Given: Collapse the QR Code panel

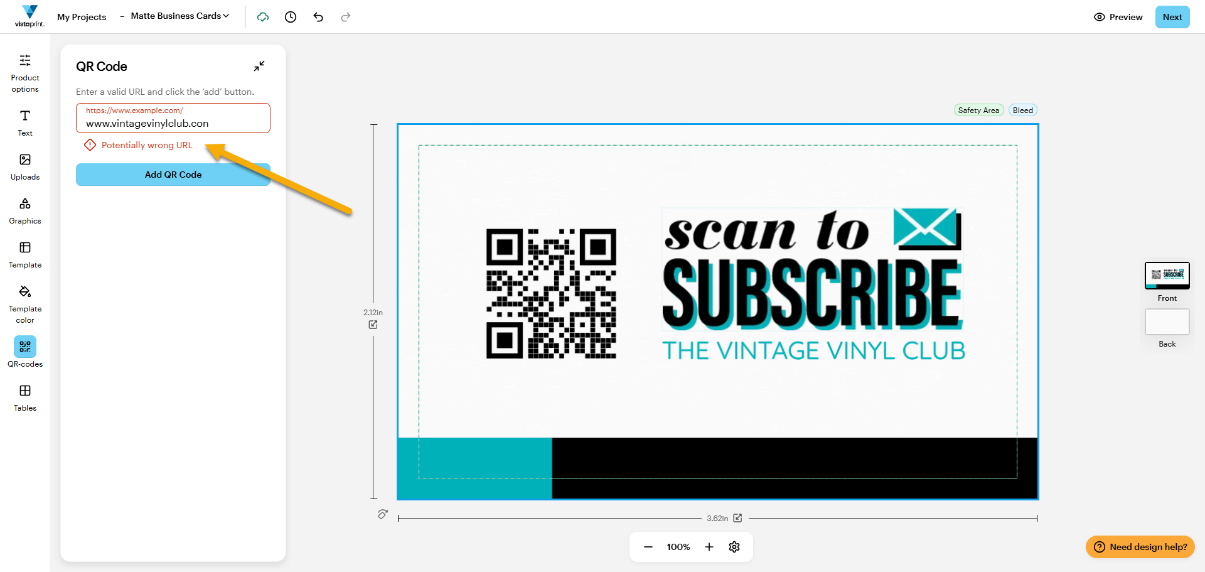Looking at the screenshot, I should coord(259,66).
